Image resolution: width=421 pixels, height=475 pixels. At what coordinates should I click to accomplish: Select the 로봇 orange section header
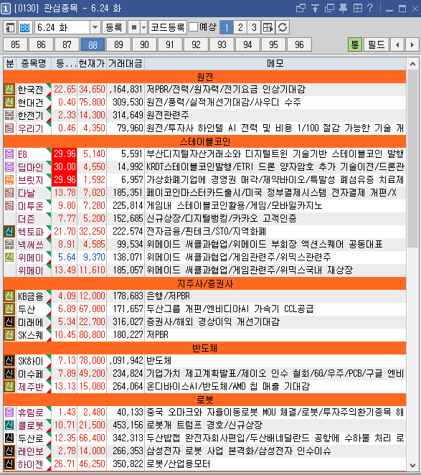[x=204, y=400]
